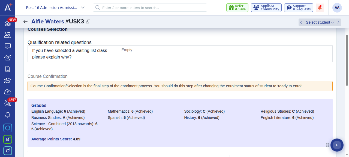Open the dashboard chart icon marked NEW
Image resolution: width=349 pixels, height=157 pixels.
[8, 24]
